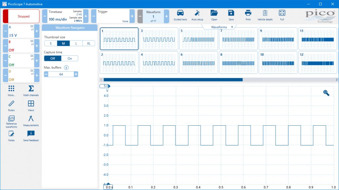Click the Max. buffers 64 field
Screen dimensions: 339x190
pos(61,74)
